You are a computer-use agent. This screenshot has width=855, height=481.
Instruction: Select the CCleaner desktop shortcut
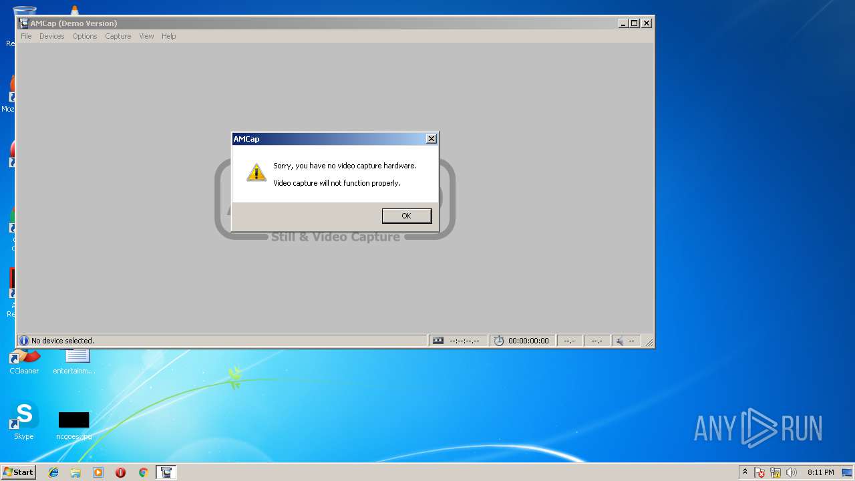click(24, 361)
